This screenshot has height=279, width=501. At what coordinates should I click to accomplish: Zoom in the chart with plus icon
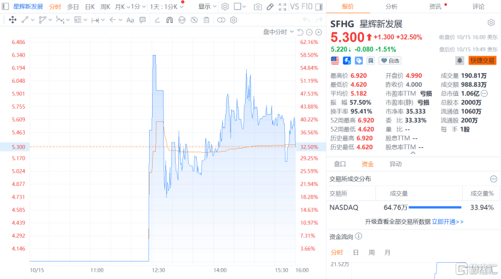point(319,32)
